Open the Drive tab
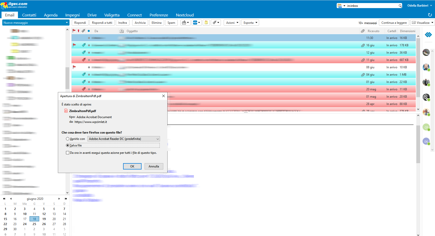 coord(92,15)
